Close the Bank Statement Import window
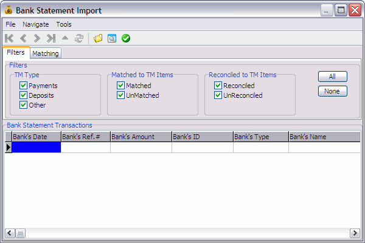The image size is (365, 243). coord(355,10)
